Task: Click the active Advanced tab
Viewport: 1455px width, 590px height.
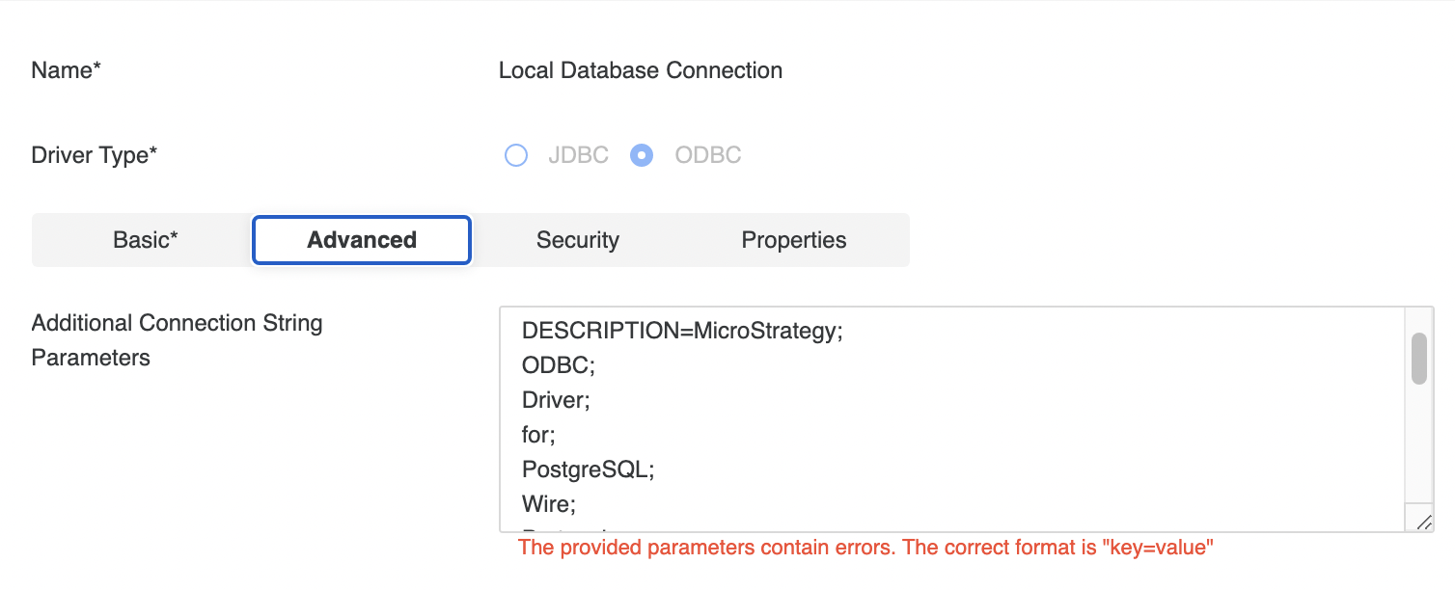Action: tap(361, 239)
